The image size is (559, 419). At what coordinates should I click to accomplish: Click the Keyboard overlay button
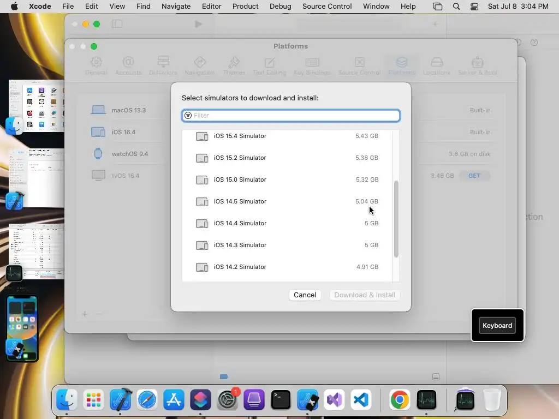pos(497,325)
